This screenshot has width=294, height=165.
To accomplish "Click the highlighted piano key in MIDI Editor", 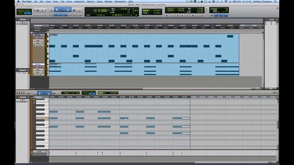I will 42,119.
